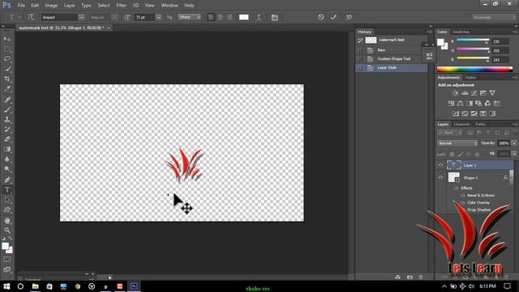The height and width of the screenshot is (292, 519).
Task: Open the Sharp anti-aliasing dropdown
Action: (190, 17)
